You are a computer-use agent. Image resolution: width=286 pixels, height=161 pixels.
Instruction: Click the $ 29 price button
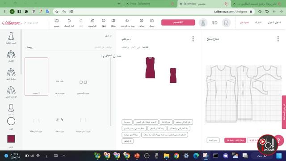[253, 140]
